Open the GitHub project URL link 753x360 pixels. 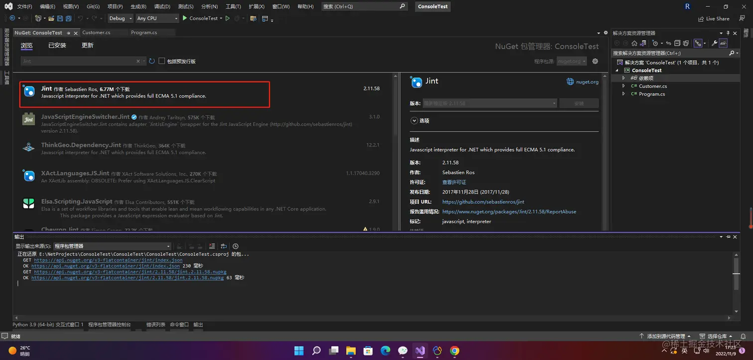point(483,202)
